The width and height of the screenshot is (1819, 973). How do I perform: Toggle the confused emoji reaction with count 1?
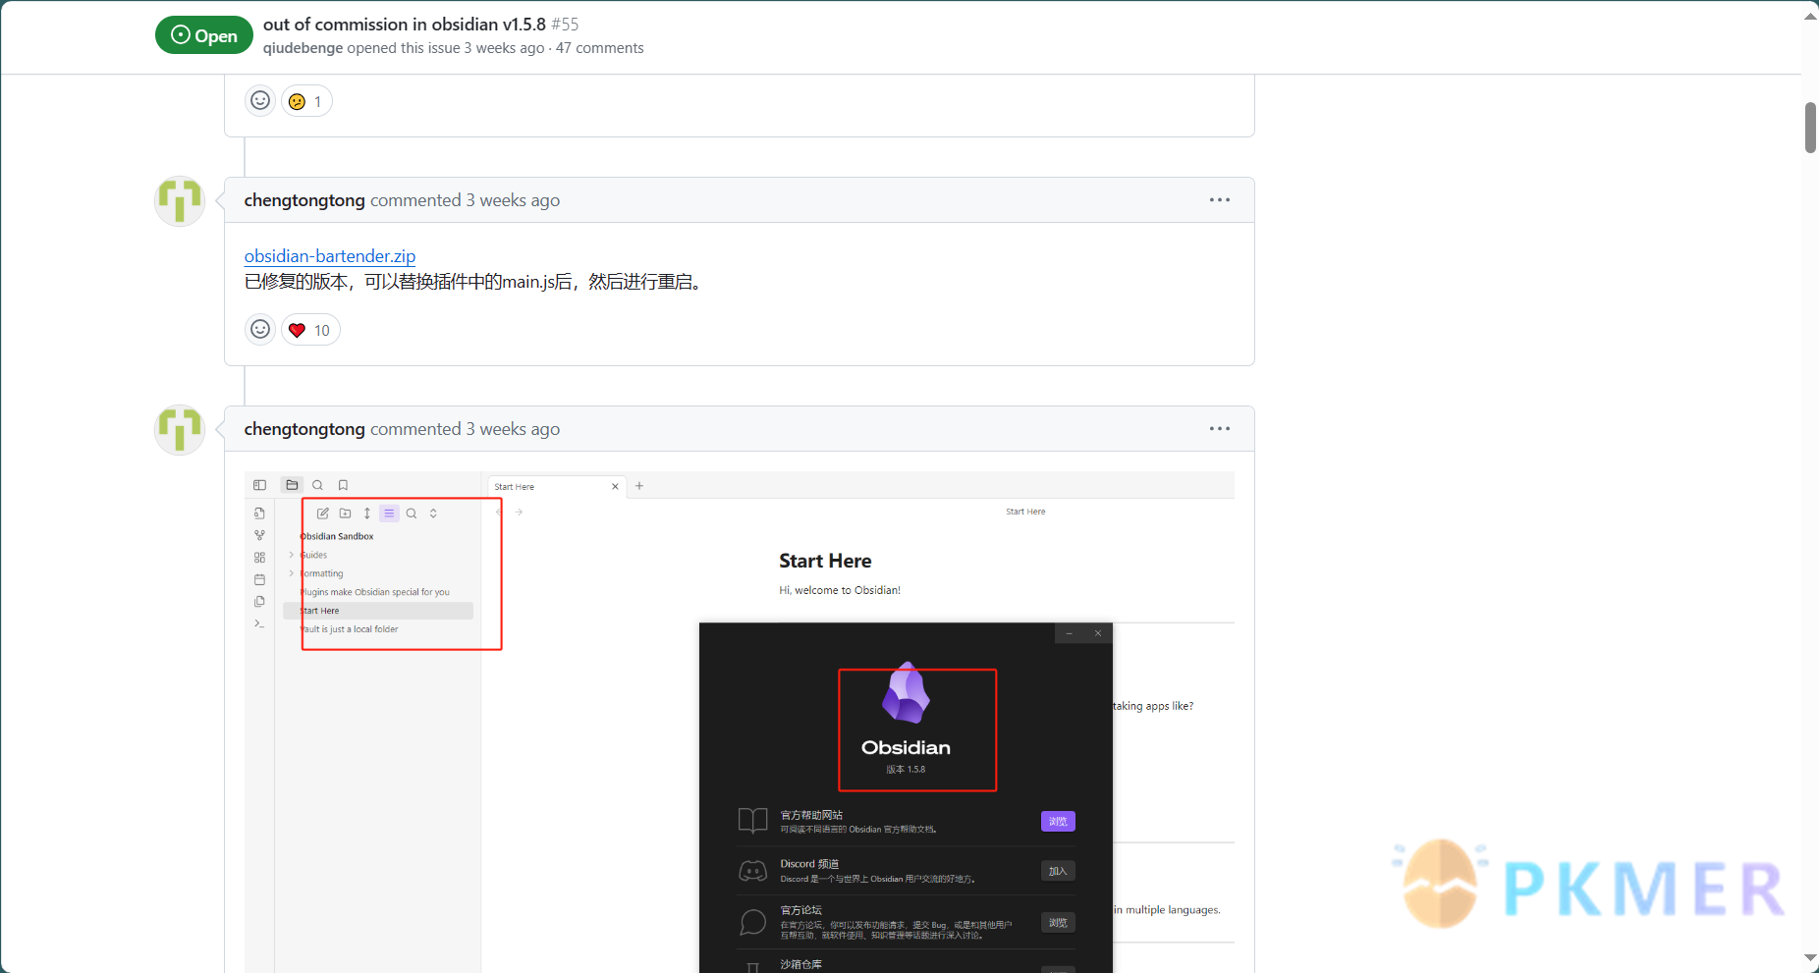tap(306, 101)
